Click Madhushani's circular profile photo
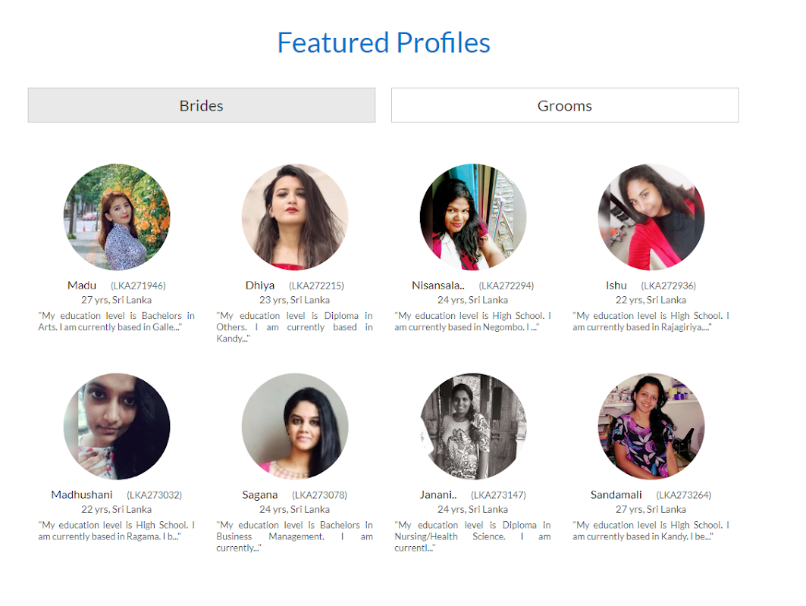This screenshot has width=806, height=606. 117,426
